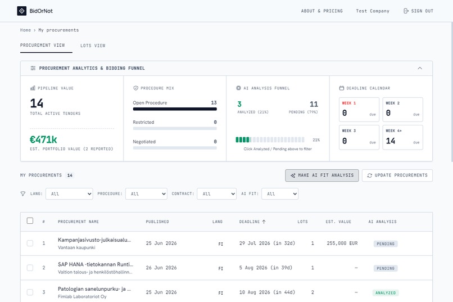Open Patologian sanelunpurku- ja ... procurement

tap(94, 289)
